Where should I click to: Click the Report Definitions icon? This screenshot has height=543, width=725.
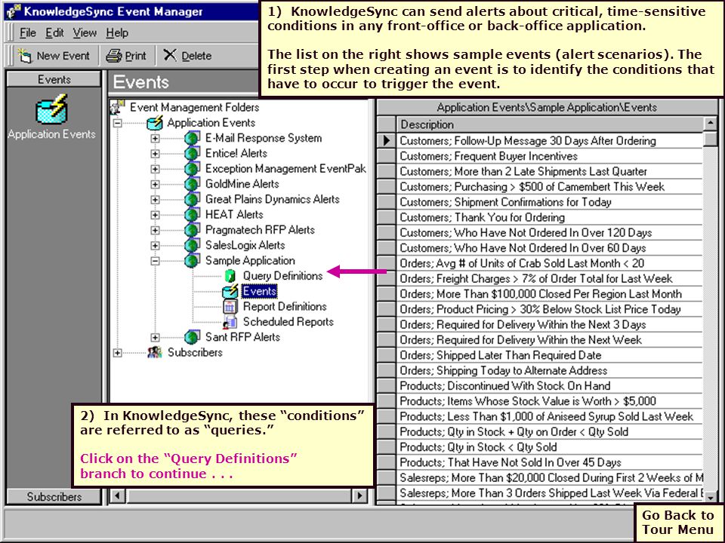[x=230, y=306]
